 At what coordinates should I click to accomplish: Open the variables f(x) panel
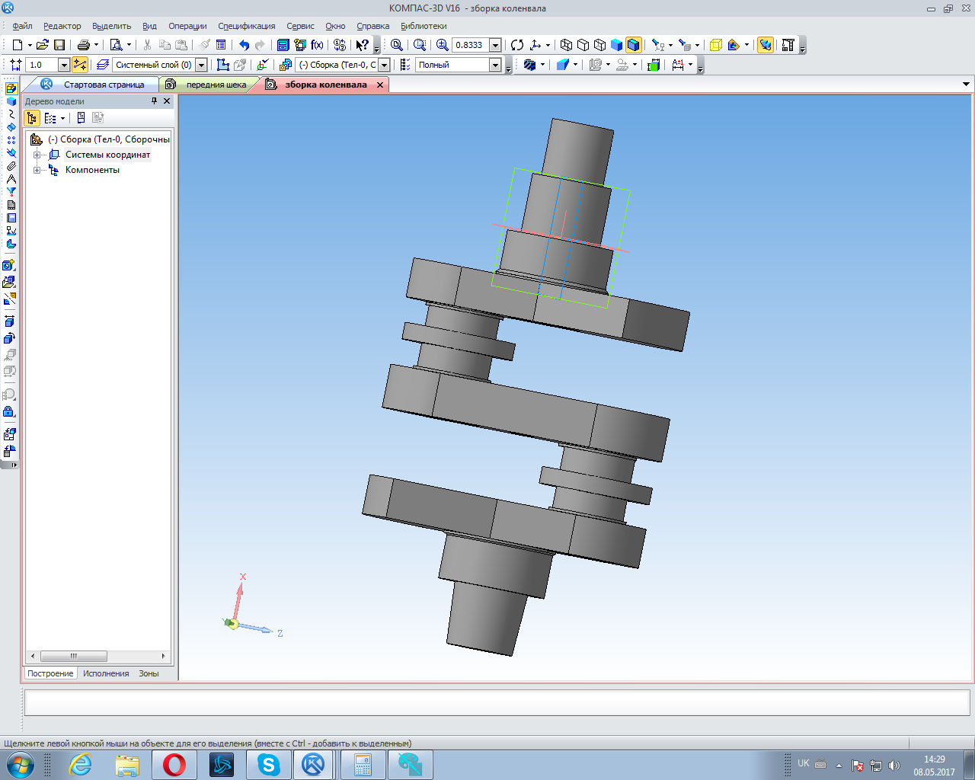point(317,45)
